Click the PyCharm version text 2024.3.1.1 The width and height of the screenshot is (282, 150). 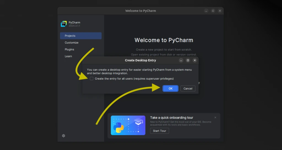[x=74, y=26]
